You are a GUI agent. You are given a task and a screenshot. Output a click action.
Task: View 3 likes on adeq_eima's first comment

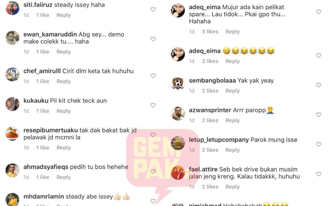pyautogui.click(x=210, y=32)
